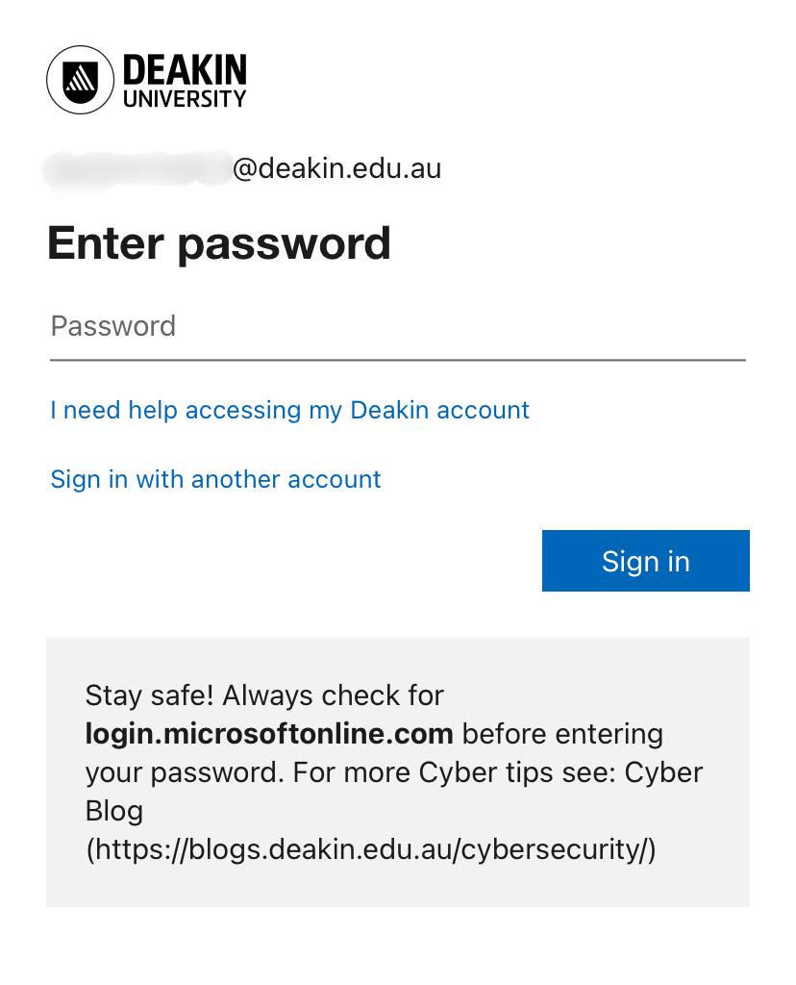Focus the Password input field
Viewport: 796px width, 985px height.
[397, 326]
